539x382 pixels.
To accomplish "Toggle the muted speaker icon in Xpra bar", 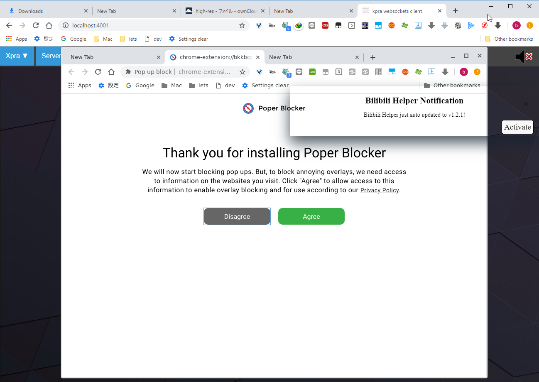I will pos(523,56).
